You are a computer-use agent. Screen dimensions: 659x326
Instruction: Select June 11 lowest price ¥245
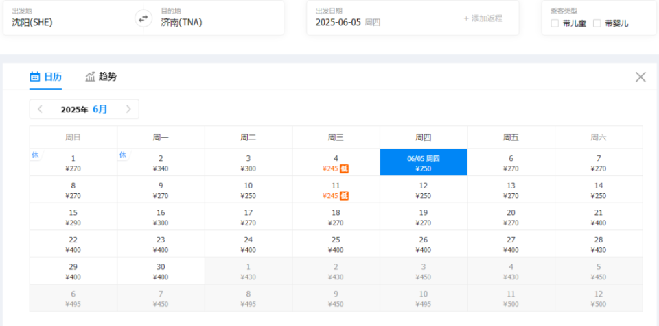pos(336,190)
